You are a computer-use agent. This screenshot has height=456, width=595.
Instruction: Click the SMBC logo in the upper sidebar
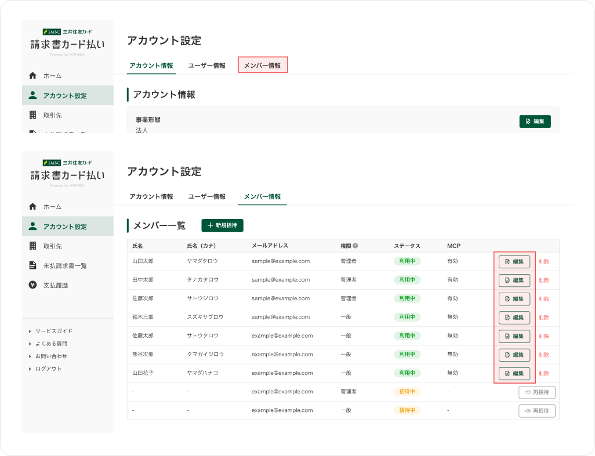point(52,32)
